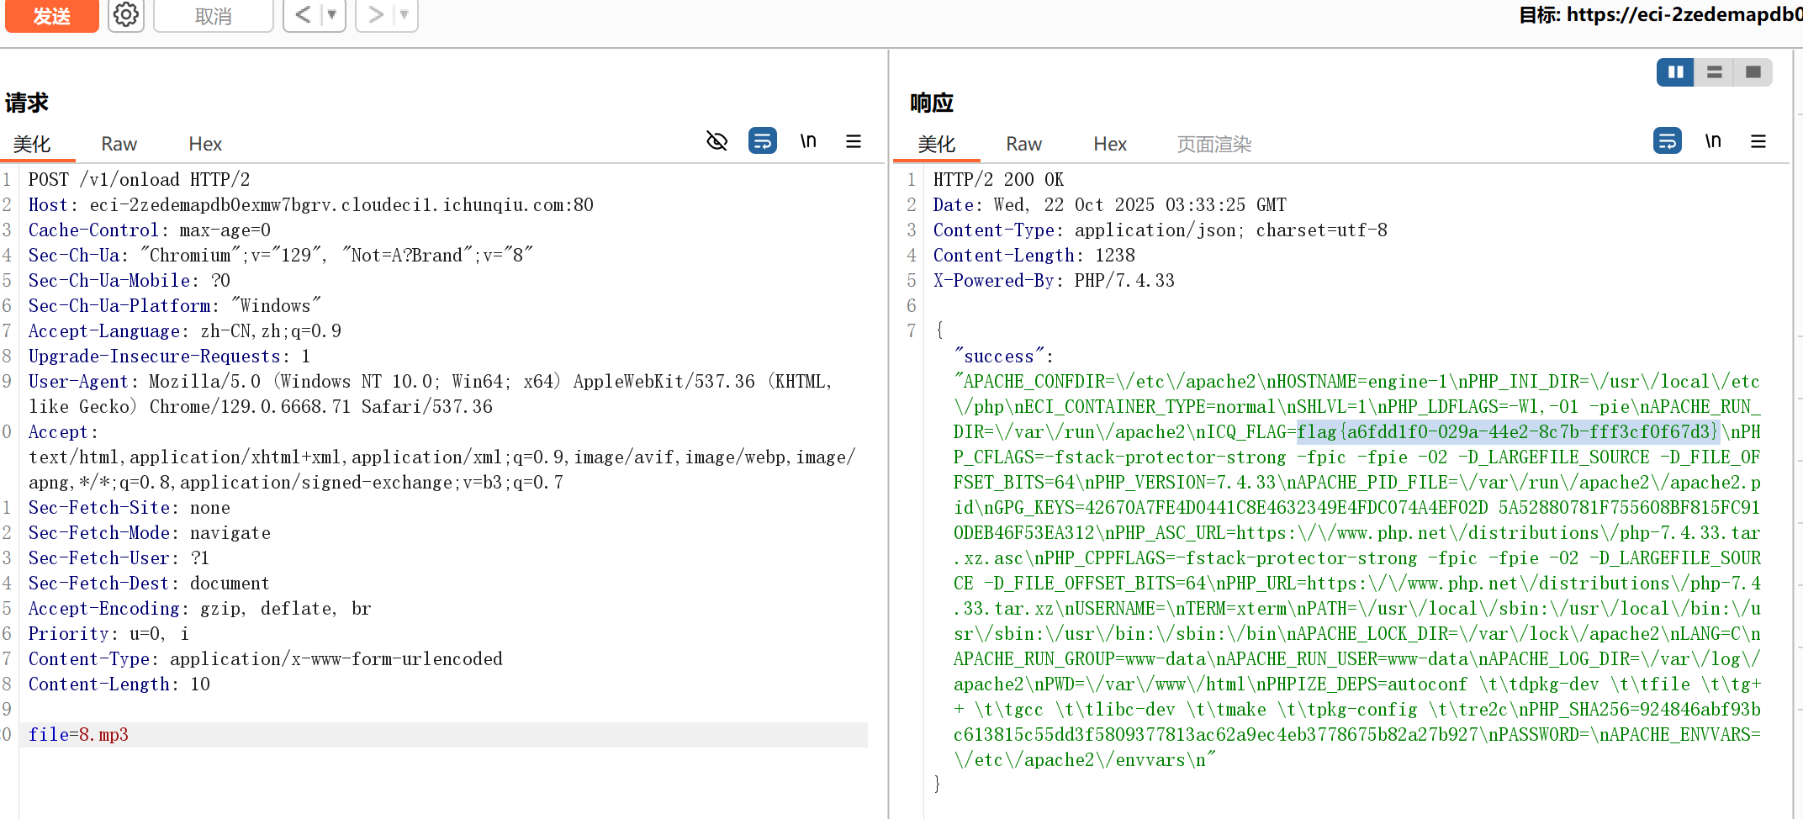The width and height of the screenshot is (1803, 819).
Task: Toggle hidden characters eye icon in request
Action: click(x=716, y=140)
